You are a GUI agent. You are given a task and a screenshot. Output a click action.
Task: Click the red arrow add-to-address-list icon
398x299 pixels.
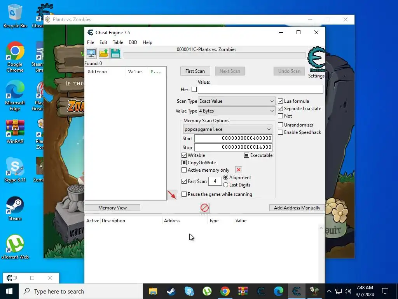tap(172, 195)
